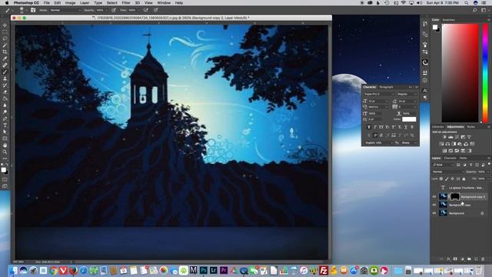This screenshot has width=492, height=277.
Task: Select the Blur drop tool
Action: point(5,105)
